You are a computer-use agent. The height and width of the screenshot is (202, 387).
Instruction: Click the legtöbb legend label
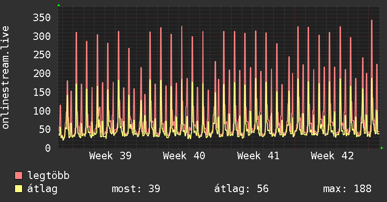[x=48, y=175]
